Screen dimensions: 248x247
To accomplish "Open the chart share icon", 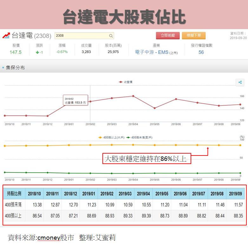I will pos(240,82).
